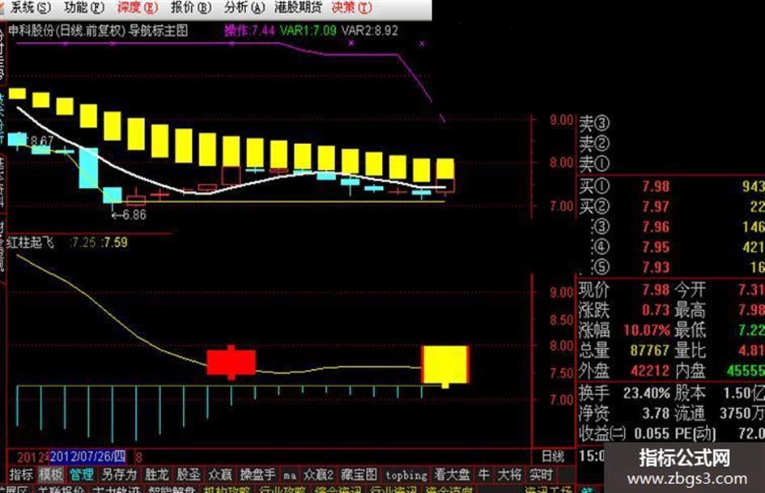This screenshot has width=765, height=493.
Task: Click the 净资 value 3.78
Action: point(656,414)
